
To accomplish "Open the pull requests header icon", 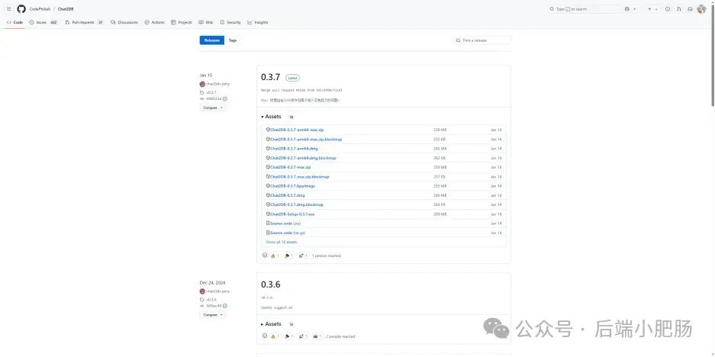I will 679,9.
